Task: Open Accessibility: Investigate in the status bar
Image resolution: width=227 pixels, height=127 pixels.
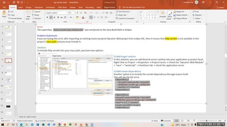Action: (44, 121)
